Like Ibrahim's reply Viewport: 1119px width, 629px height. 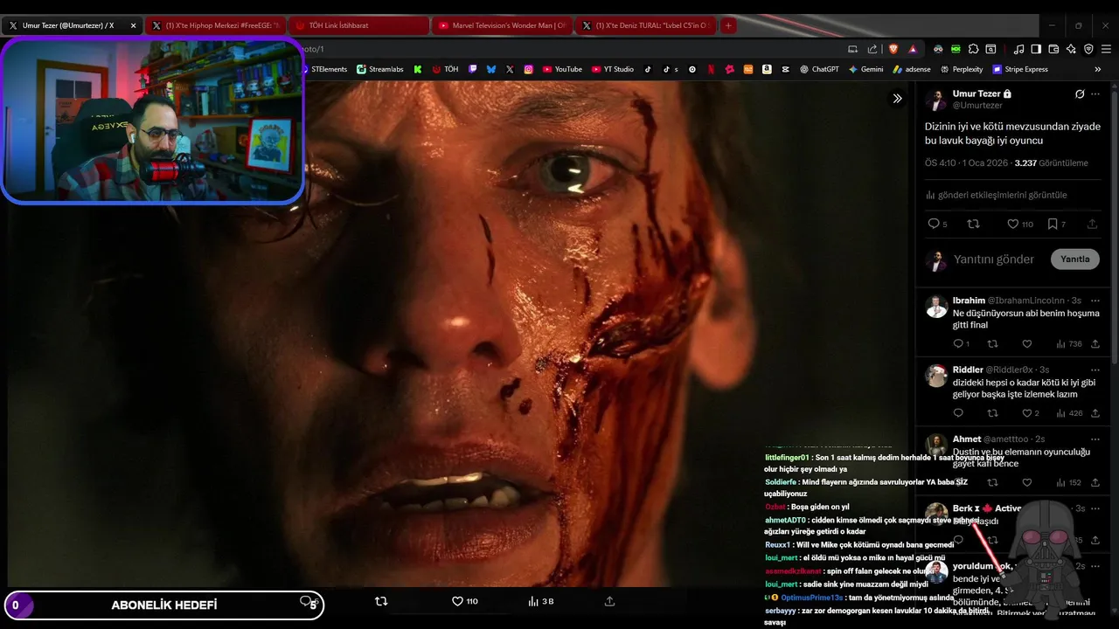tap(1027, 343)
